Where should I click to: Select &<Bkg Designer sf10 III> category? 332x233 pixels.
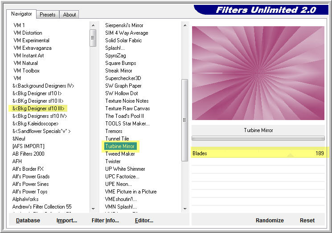pos(38,108)
